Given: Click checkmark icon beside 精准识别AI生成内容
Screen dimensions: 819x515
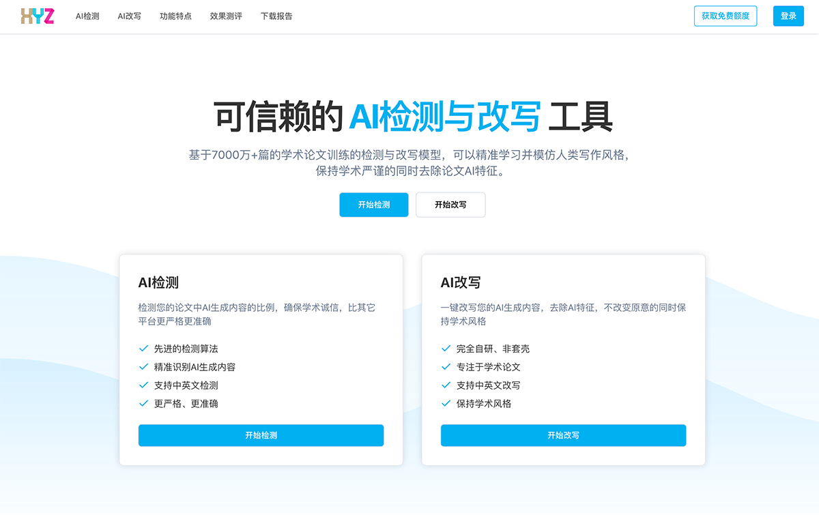Looking at the screenshot, I should coord(143,367).
